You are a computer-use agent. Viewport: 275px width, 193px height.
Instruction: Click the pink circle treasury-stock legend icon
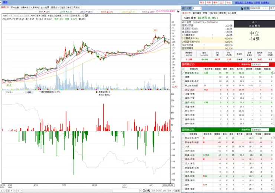tap(157, 11)
